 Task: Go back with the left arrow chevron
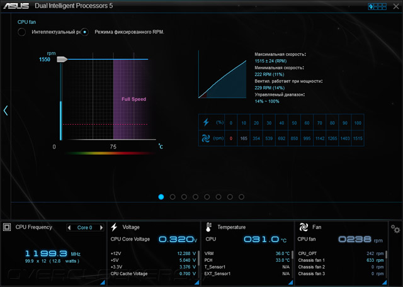click(x=6, y=110)
